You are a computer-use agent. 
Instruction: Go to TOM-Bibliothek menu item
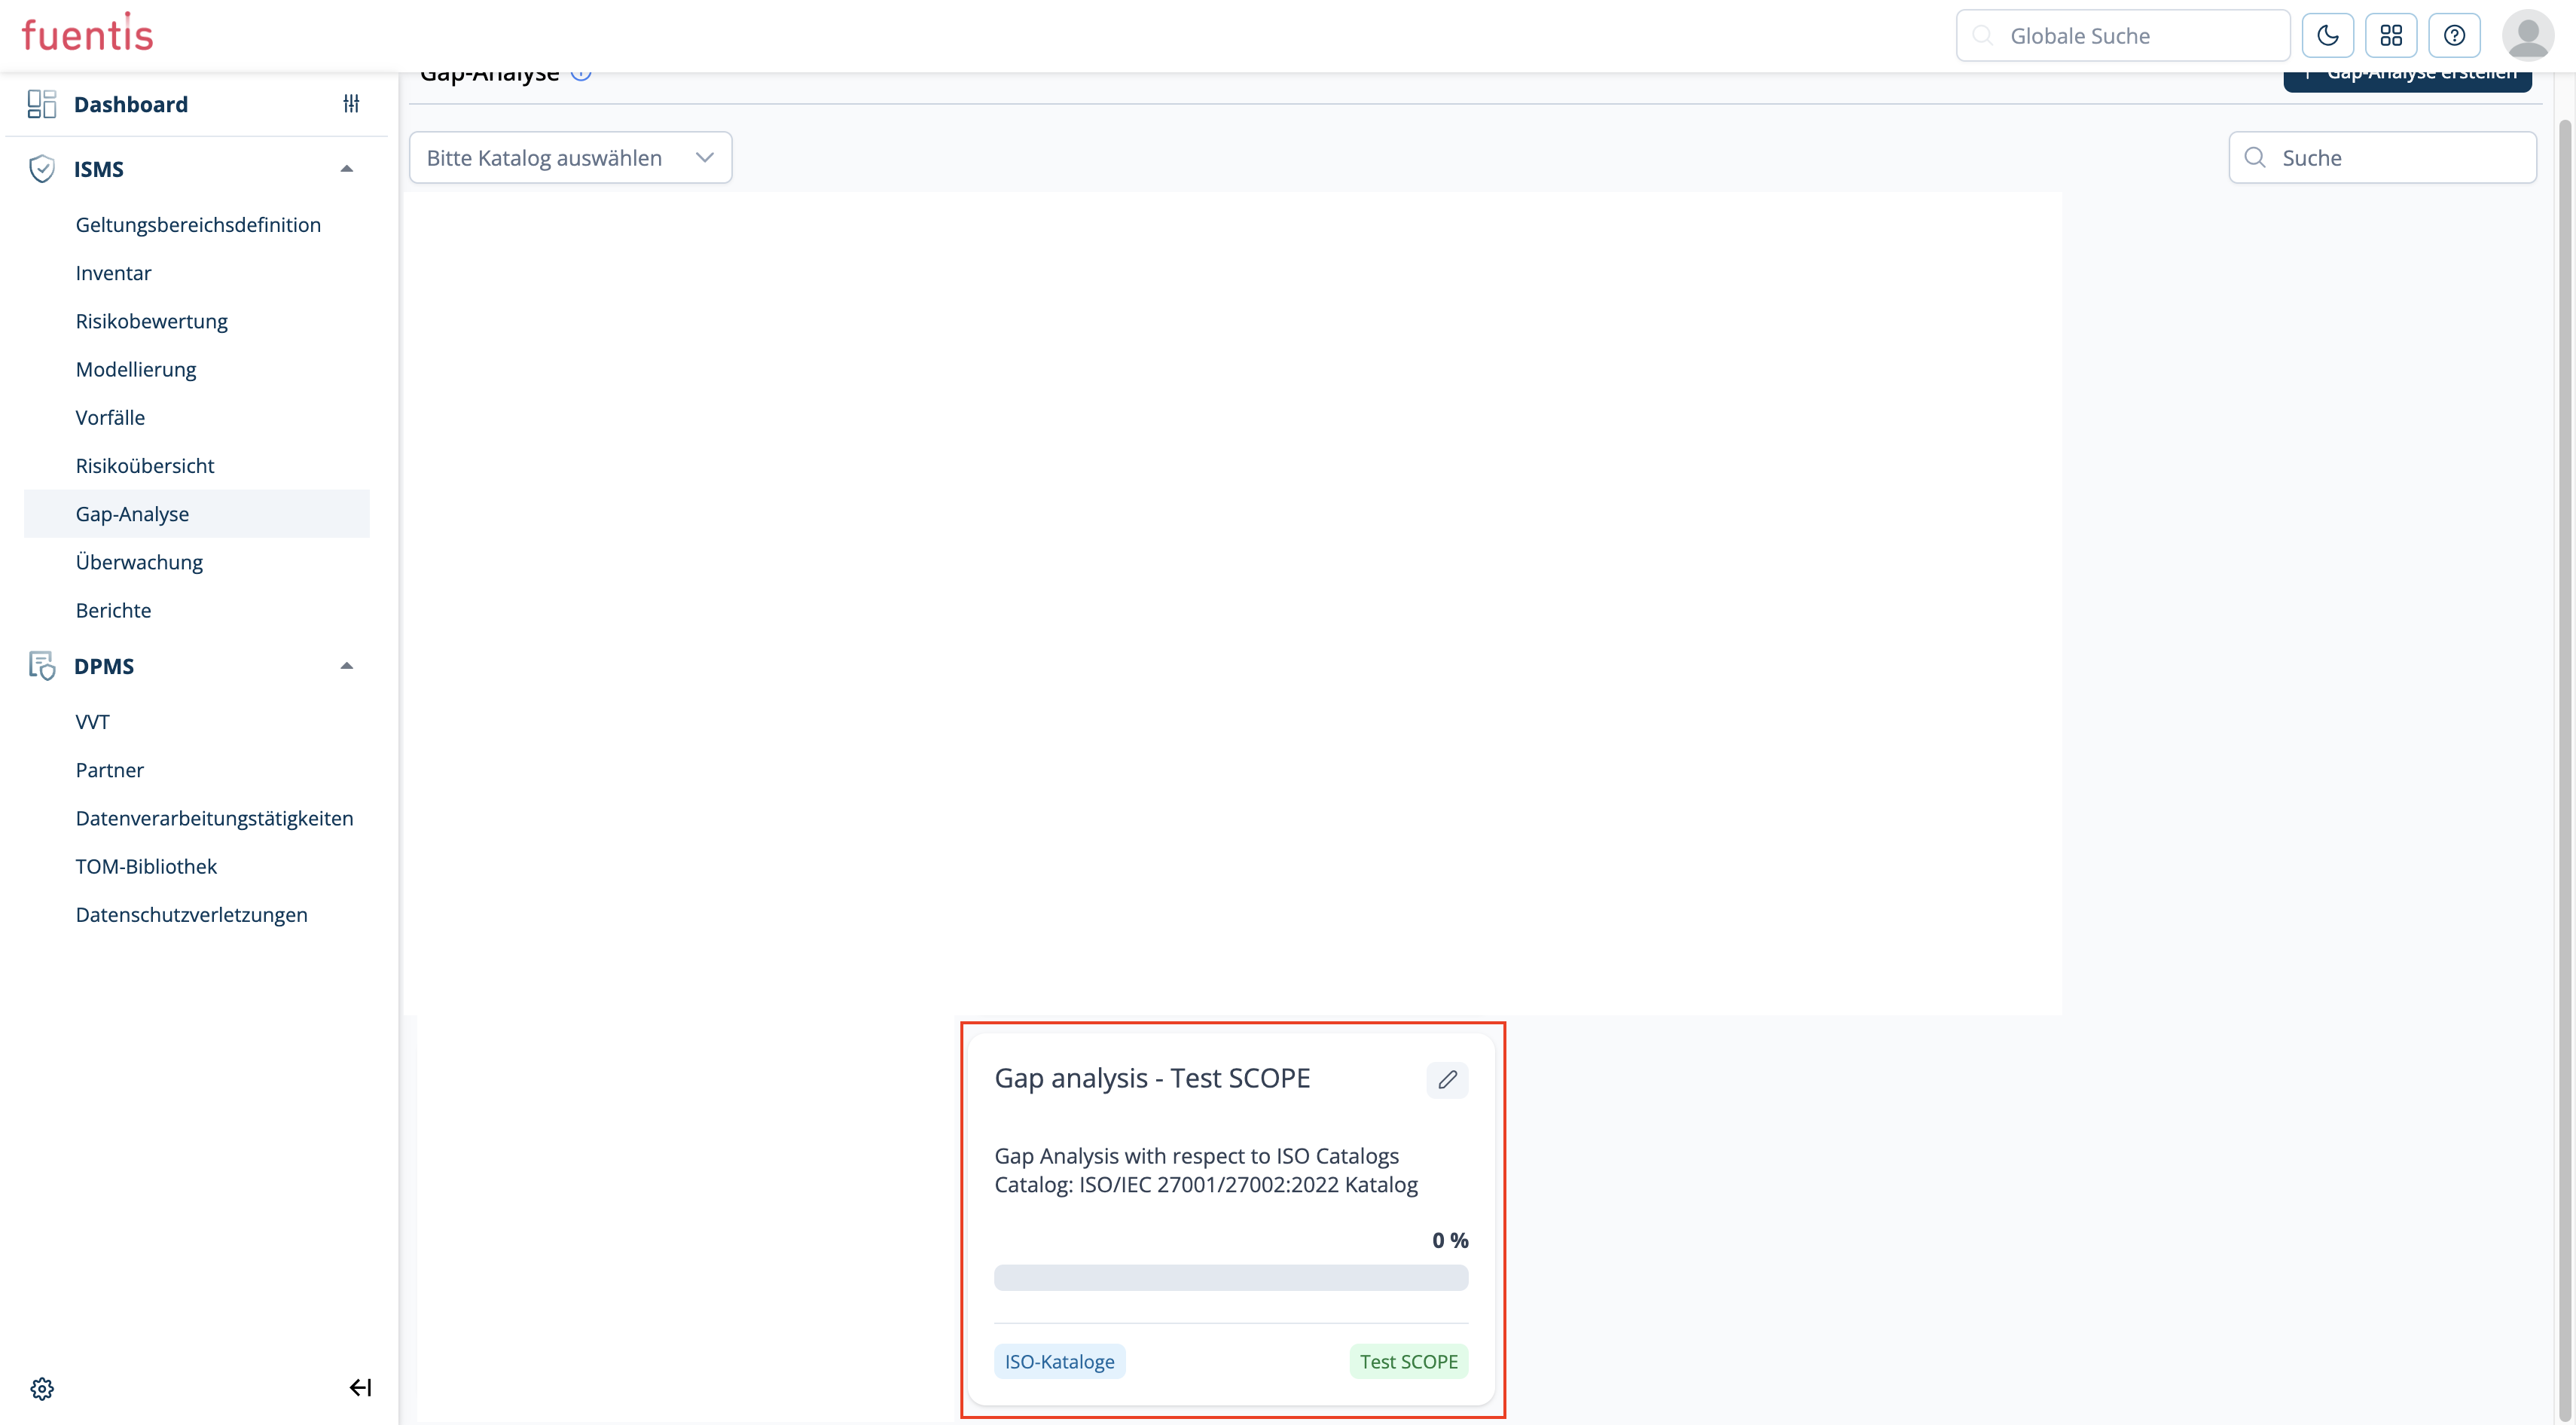(146, 866)
